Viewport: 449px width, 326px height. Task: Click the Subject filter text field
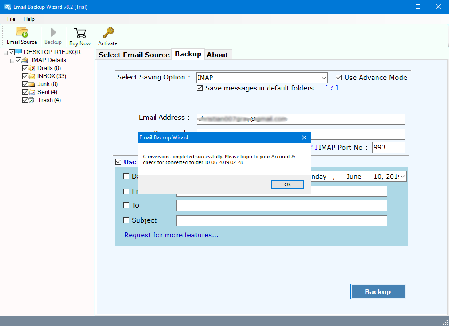coord(282,221)
